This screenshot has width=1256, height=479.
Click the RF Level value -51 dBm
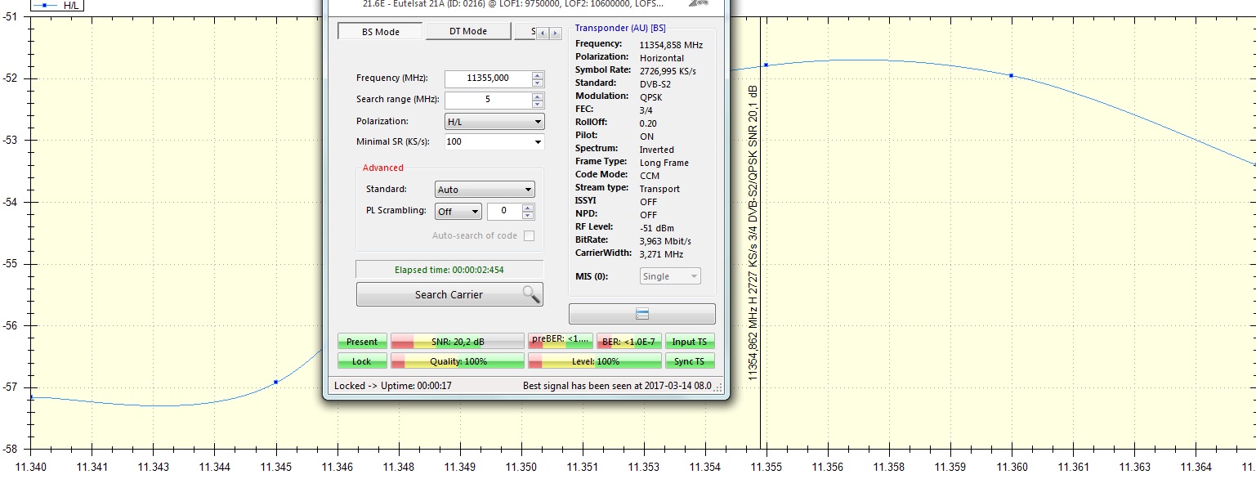pyautogui.click(x=657, y=228)
